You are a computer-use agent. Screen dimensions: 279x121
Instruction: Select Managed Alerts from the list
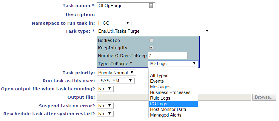coord(166,115)
